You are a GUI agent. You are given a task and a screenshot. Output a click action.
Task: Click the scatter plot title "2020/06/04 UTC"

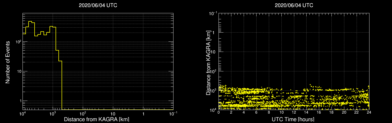pyautogui.click(x=294, y=5)
